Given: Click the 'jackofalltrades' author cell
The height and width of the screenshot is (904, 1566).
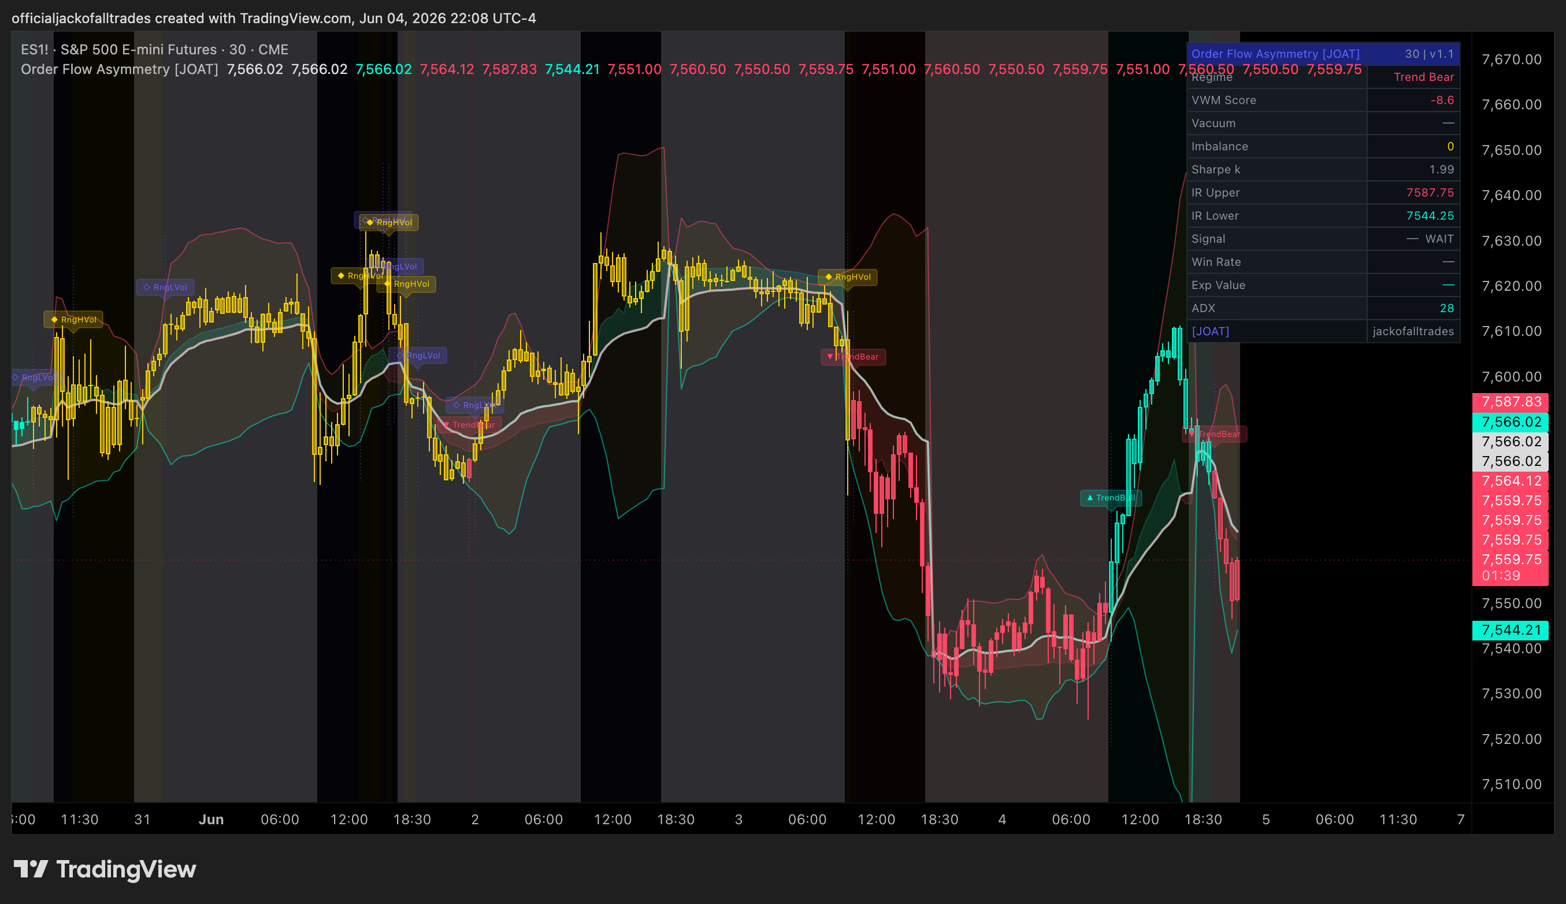Looking at the screenshot, I should click(1413, 331).
